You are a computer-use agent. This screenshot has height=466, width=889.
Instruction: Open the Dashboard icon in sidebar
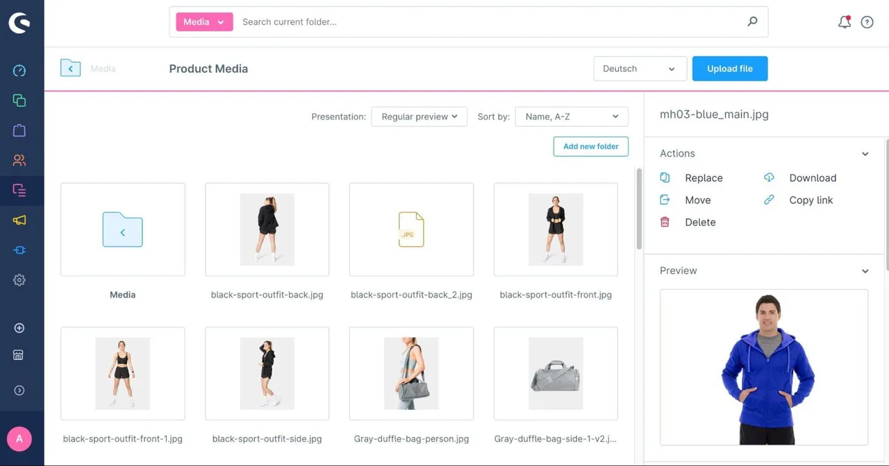(x=19, y=71)
